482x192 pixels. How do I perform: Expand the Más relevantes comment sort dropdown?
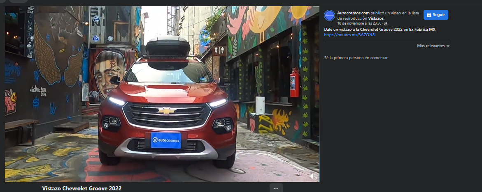[433, 46]
